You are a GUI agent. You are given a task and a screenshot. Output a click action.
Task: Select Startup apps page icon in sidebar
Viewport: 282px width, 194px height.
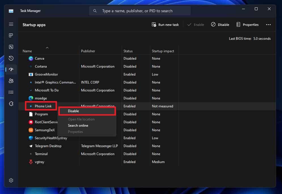pyautogui.click(x=11, y=69)
